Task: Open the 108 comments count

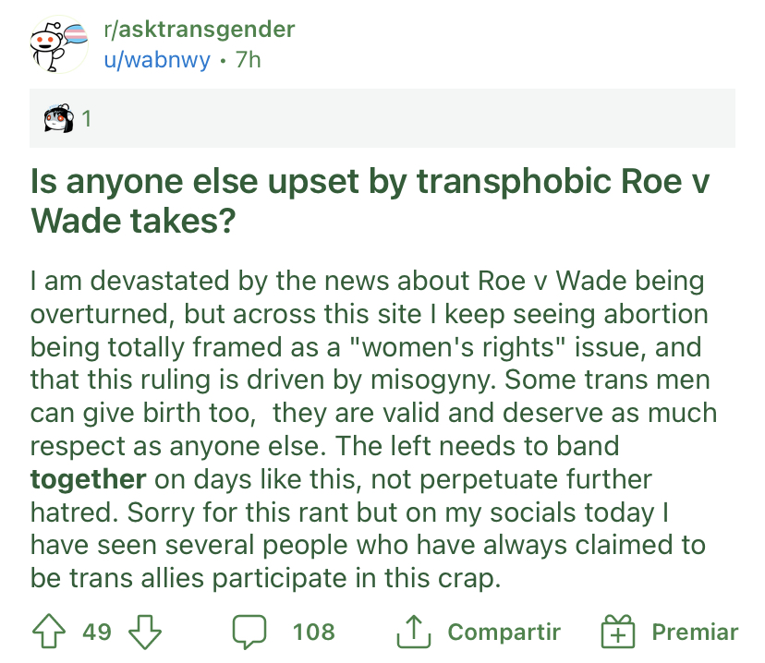Action: [x=314, y=632]
